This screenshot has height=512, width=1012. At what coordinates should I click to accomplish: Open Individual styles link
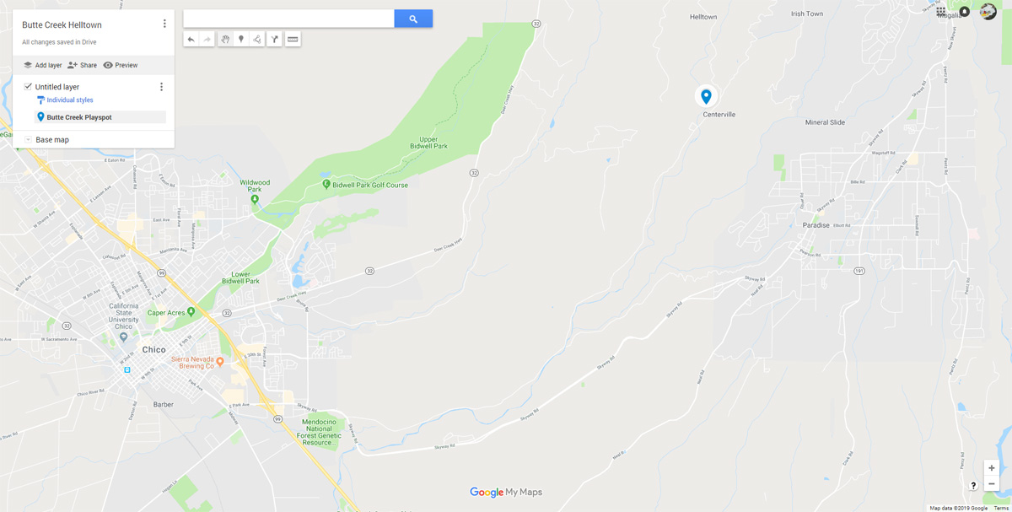tap(70, 100)
